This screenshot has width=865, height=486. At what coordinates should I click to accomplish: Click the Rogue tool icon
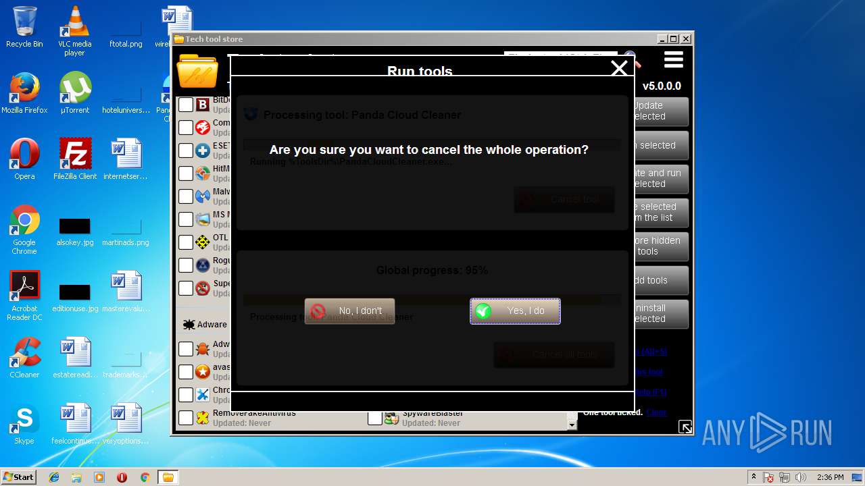pyautogui.click(x=203, y=265)
